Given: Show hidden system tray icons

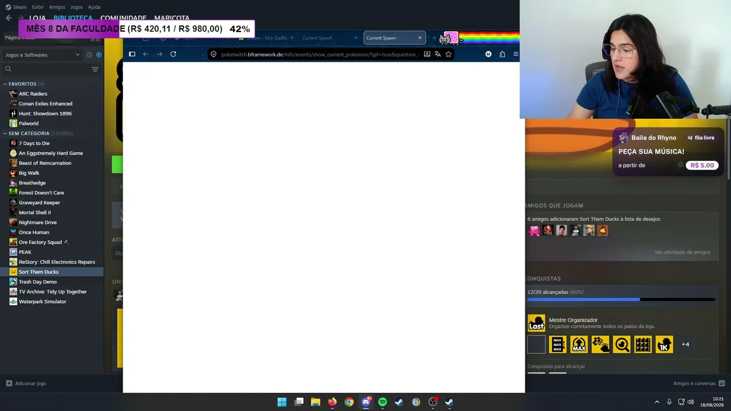Looking at the screenshot, I should click(657, 402).
